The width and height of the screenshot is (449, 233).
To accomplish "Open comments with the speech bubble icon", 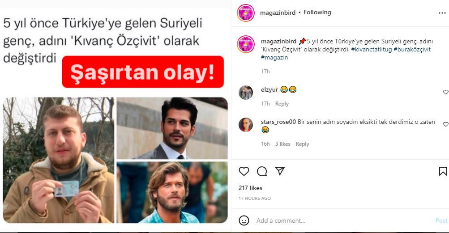I will pos(262,171).
